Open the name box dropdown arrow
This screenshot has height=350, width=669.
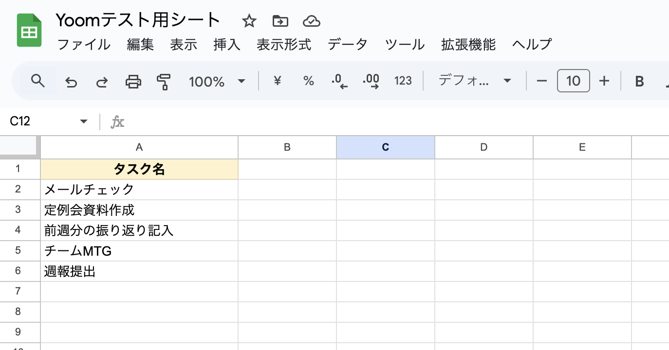tap(84, 122)
